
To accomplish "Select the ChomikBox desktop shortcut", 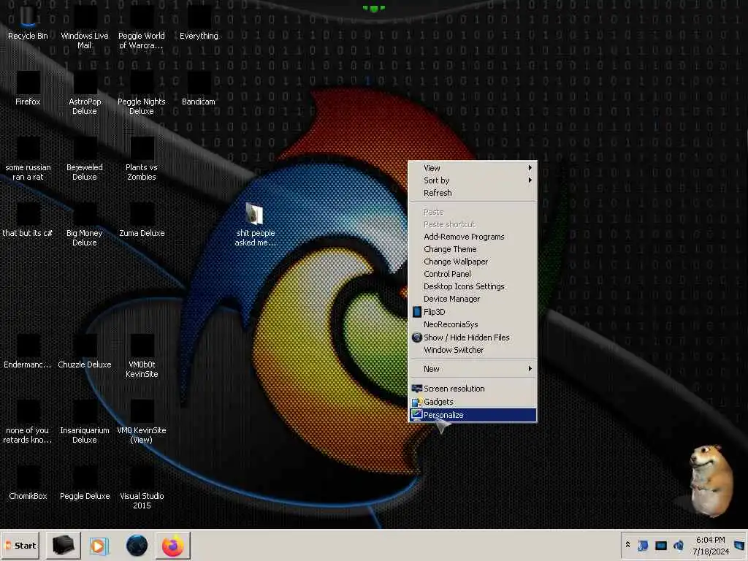I will pos(28,484).
